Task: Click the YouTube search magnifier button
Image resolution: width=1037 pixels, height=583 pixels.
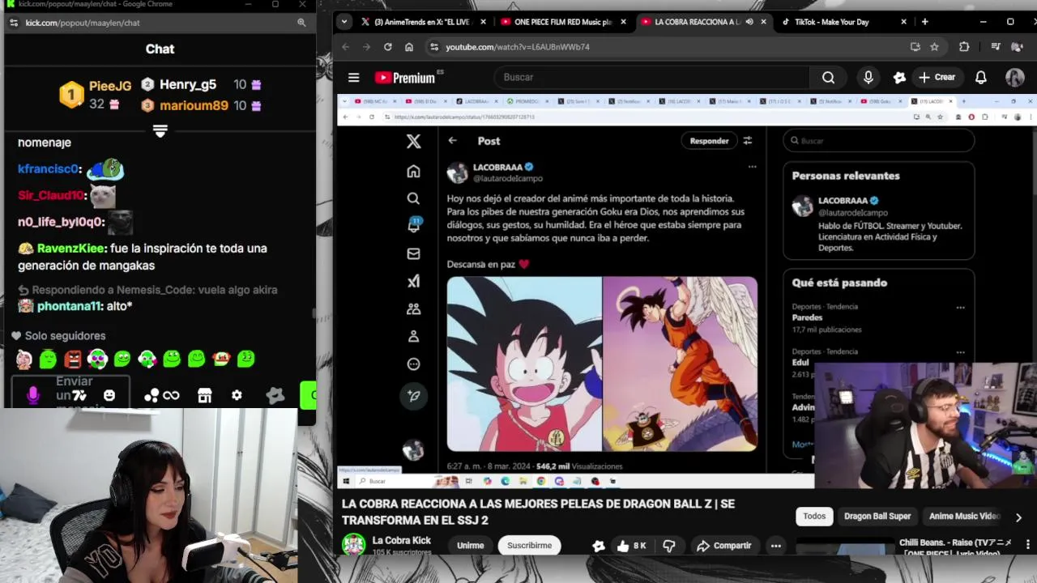Action: click(x=828, y=77)
